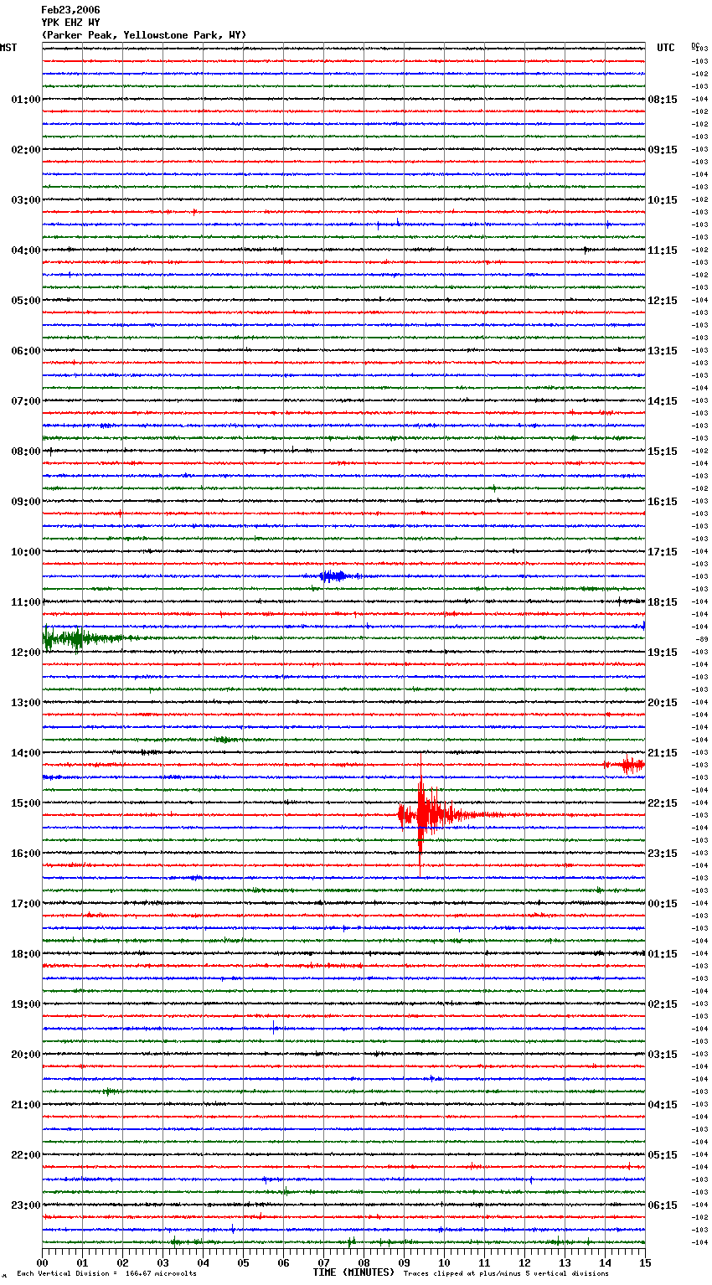Click the 00 minute axis tick label

click(x=42, y=1262)
